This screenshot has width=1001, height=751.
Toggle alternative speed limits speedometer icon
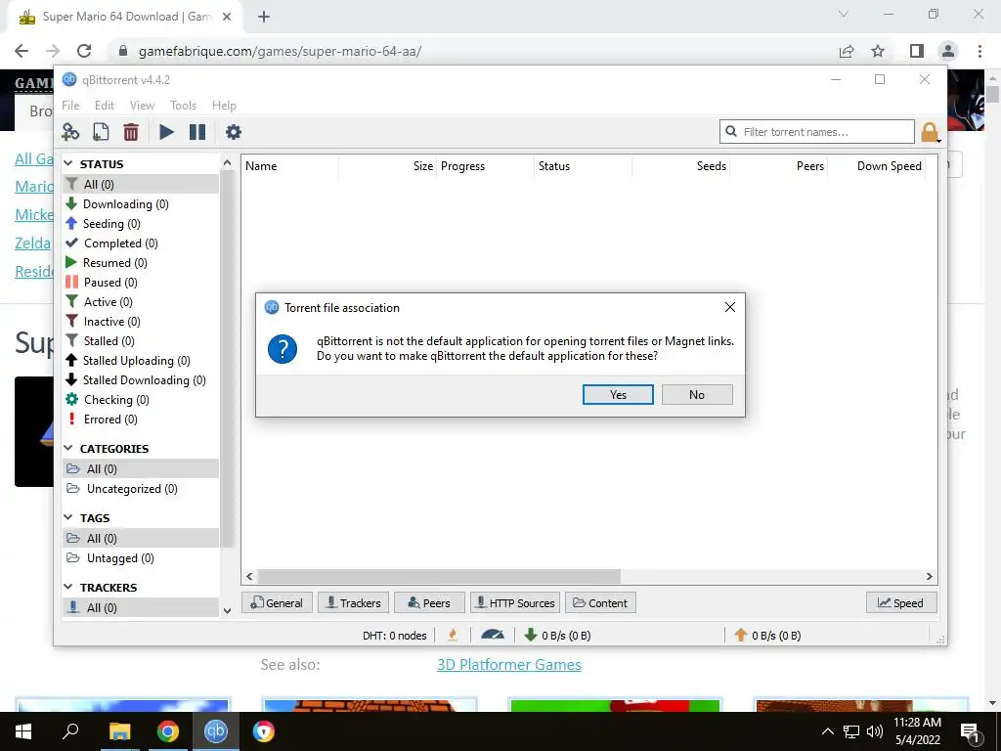coord(493,635)
